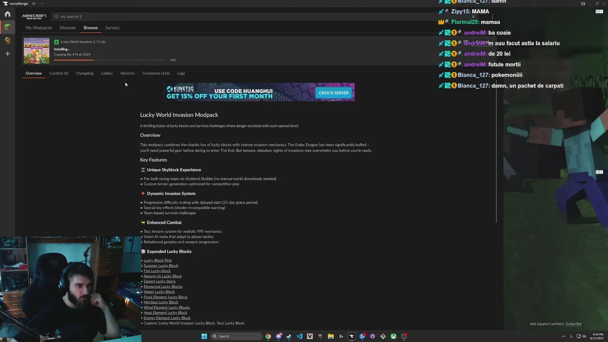608x342 pixels.
Task: Click the 'Lucky World Invasion Modpack' heading
Action: tap(179, 115)
